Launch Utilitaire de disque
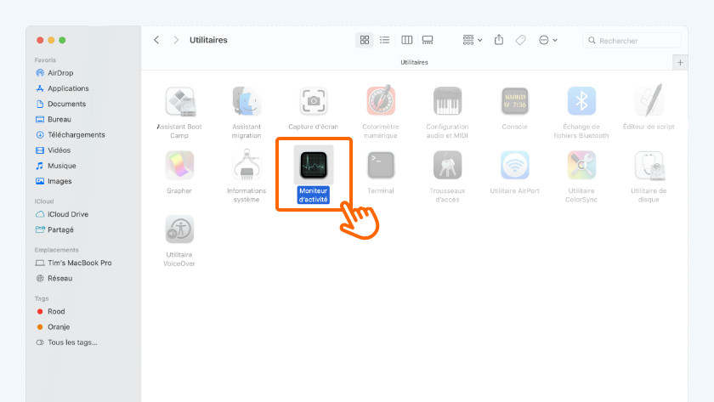This screenshot has height=402, width=714. pos(649,165)
